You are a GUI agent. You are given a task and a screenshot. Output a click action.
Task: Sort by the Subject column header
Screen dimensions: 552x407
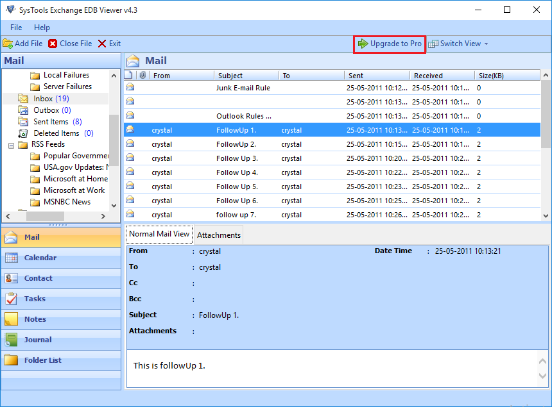point(246,76)
